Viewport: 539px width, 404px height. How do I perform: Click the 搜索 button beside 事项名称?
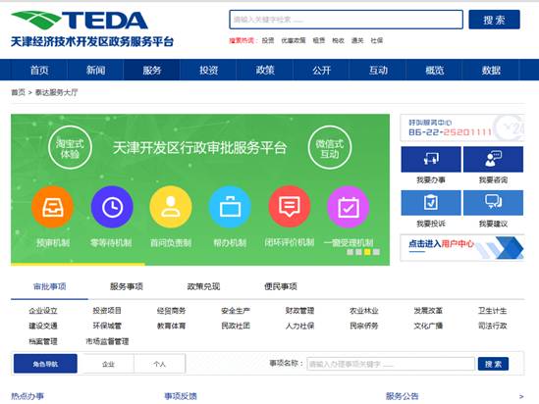tap(493, 364)
